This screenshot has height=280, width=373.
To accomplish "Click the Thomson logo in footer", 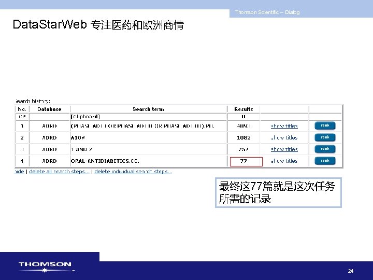I will pos(47,267).
